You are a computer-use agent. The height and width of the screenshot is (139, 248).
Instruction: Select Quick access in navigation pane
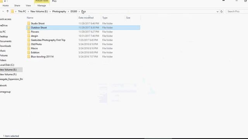tap(5, 19)
